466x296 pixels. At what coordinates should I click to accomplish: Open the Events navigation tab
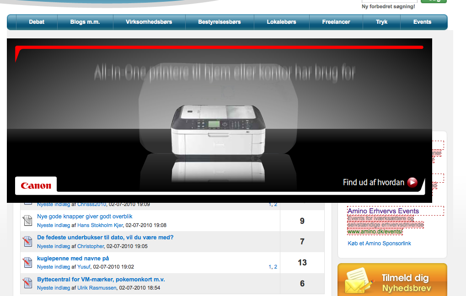click(x=422, y=22)
